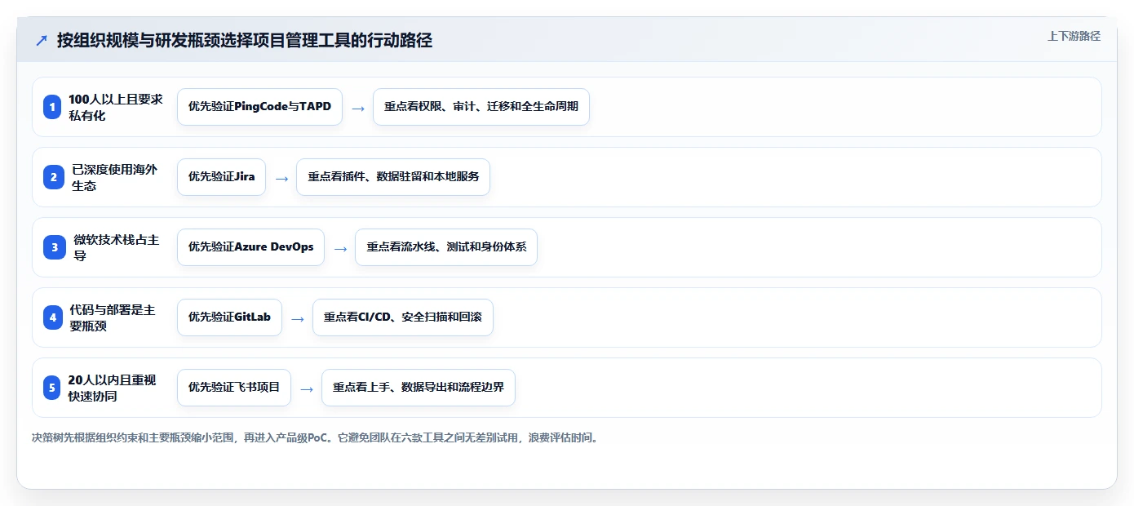The height and width of the screenshot is (506, 1134).
Task: Open the 优先验证PingCode与TAPD box
Action: click(259, 107)
